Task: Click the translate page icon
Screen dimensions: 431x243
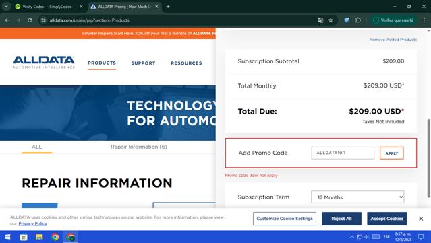Action: pyautogui.click(x=320, y=20)
